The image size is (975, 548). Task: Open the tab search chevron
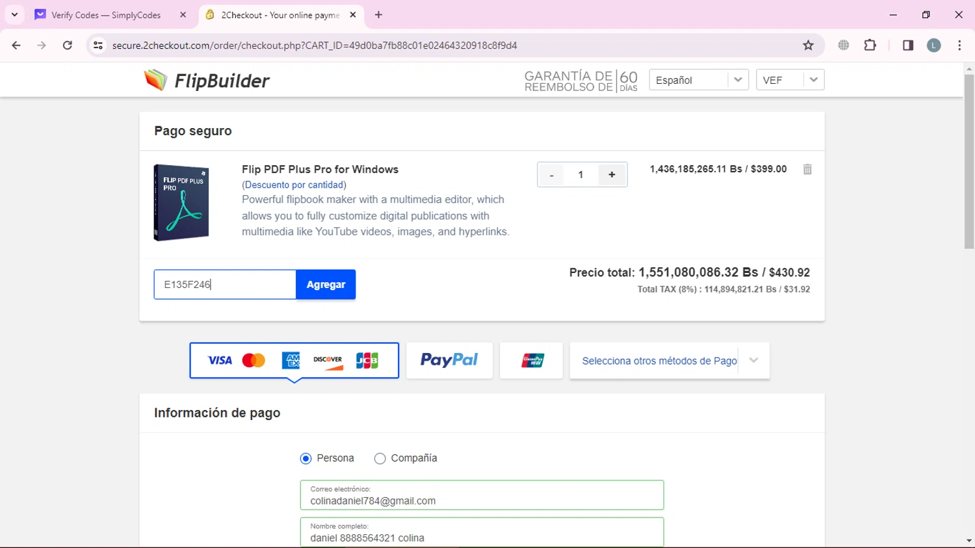coord(14,14)
